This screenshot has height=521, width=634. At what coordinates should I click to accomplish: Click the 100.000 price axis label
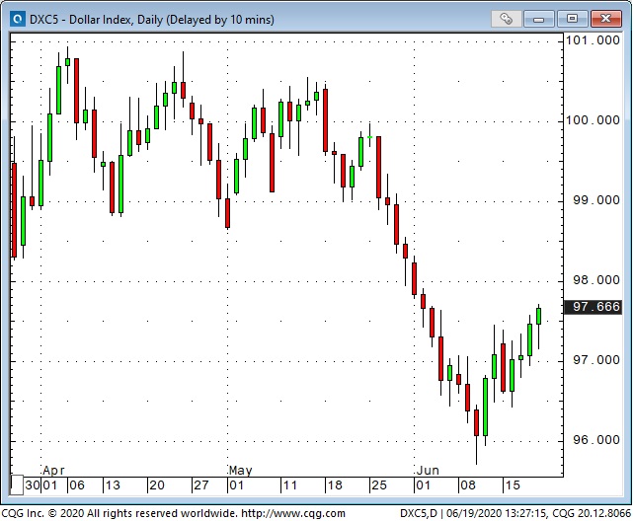click(x=593, y=120)
